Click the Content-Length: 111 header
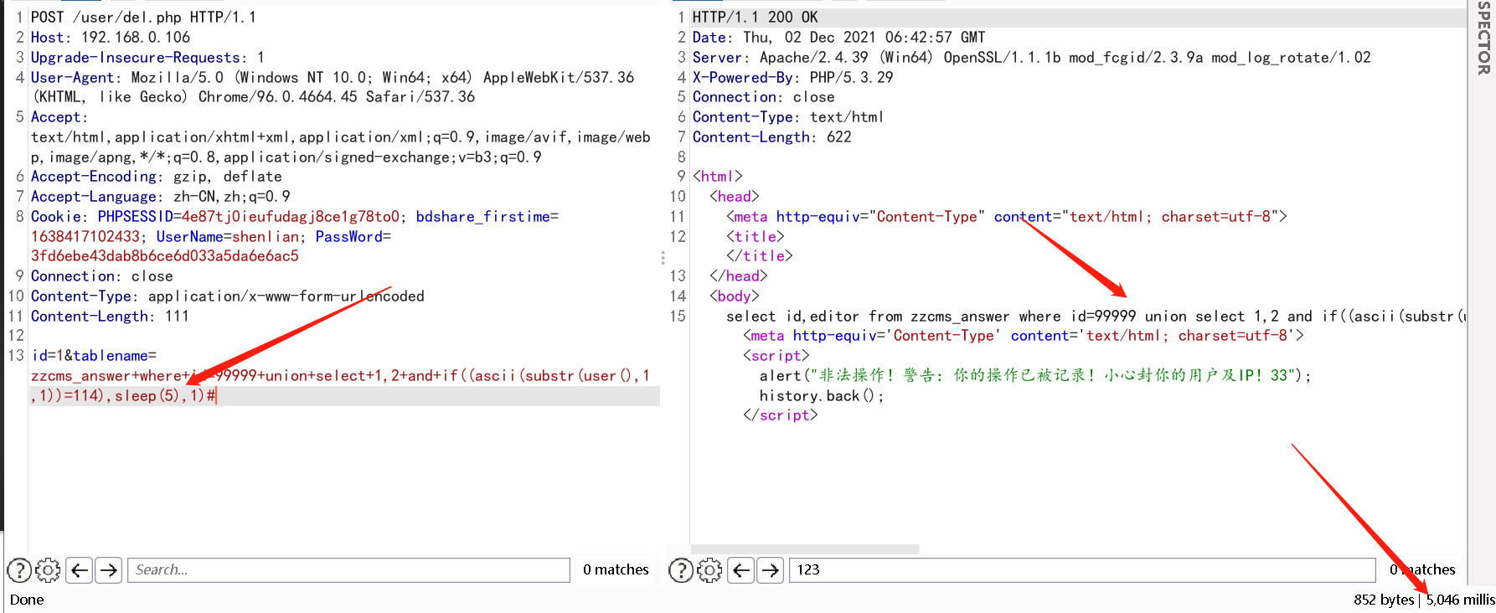Image resolution: width=1496 pixels, height=613 pixels. [110, 316]
